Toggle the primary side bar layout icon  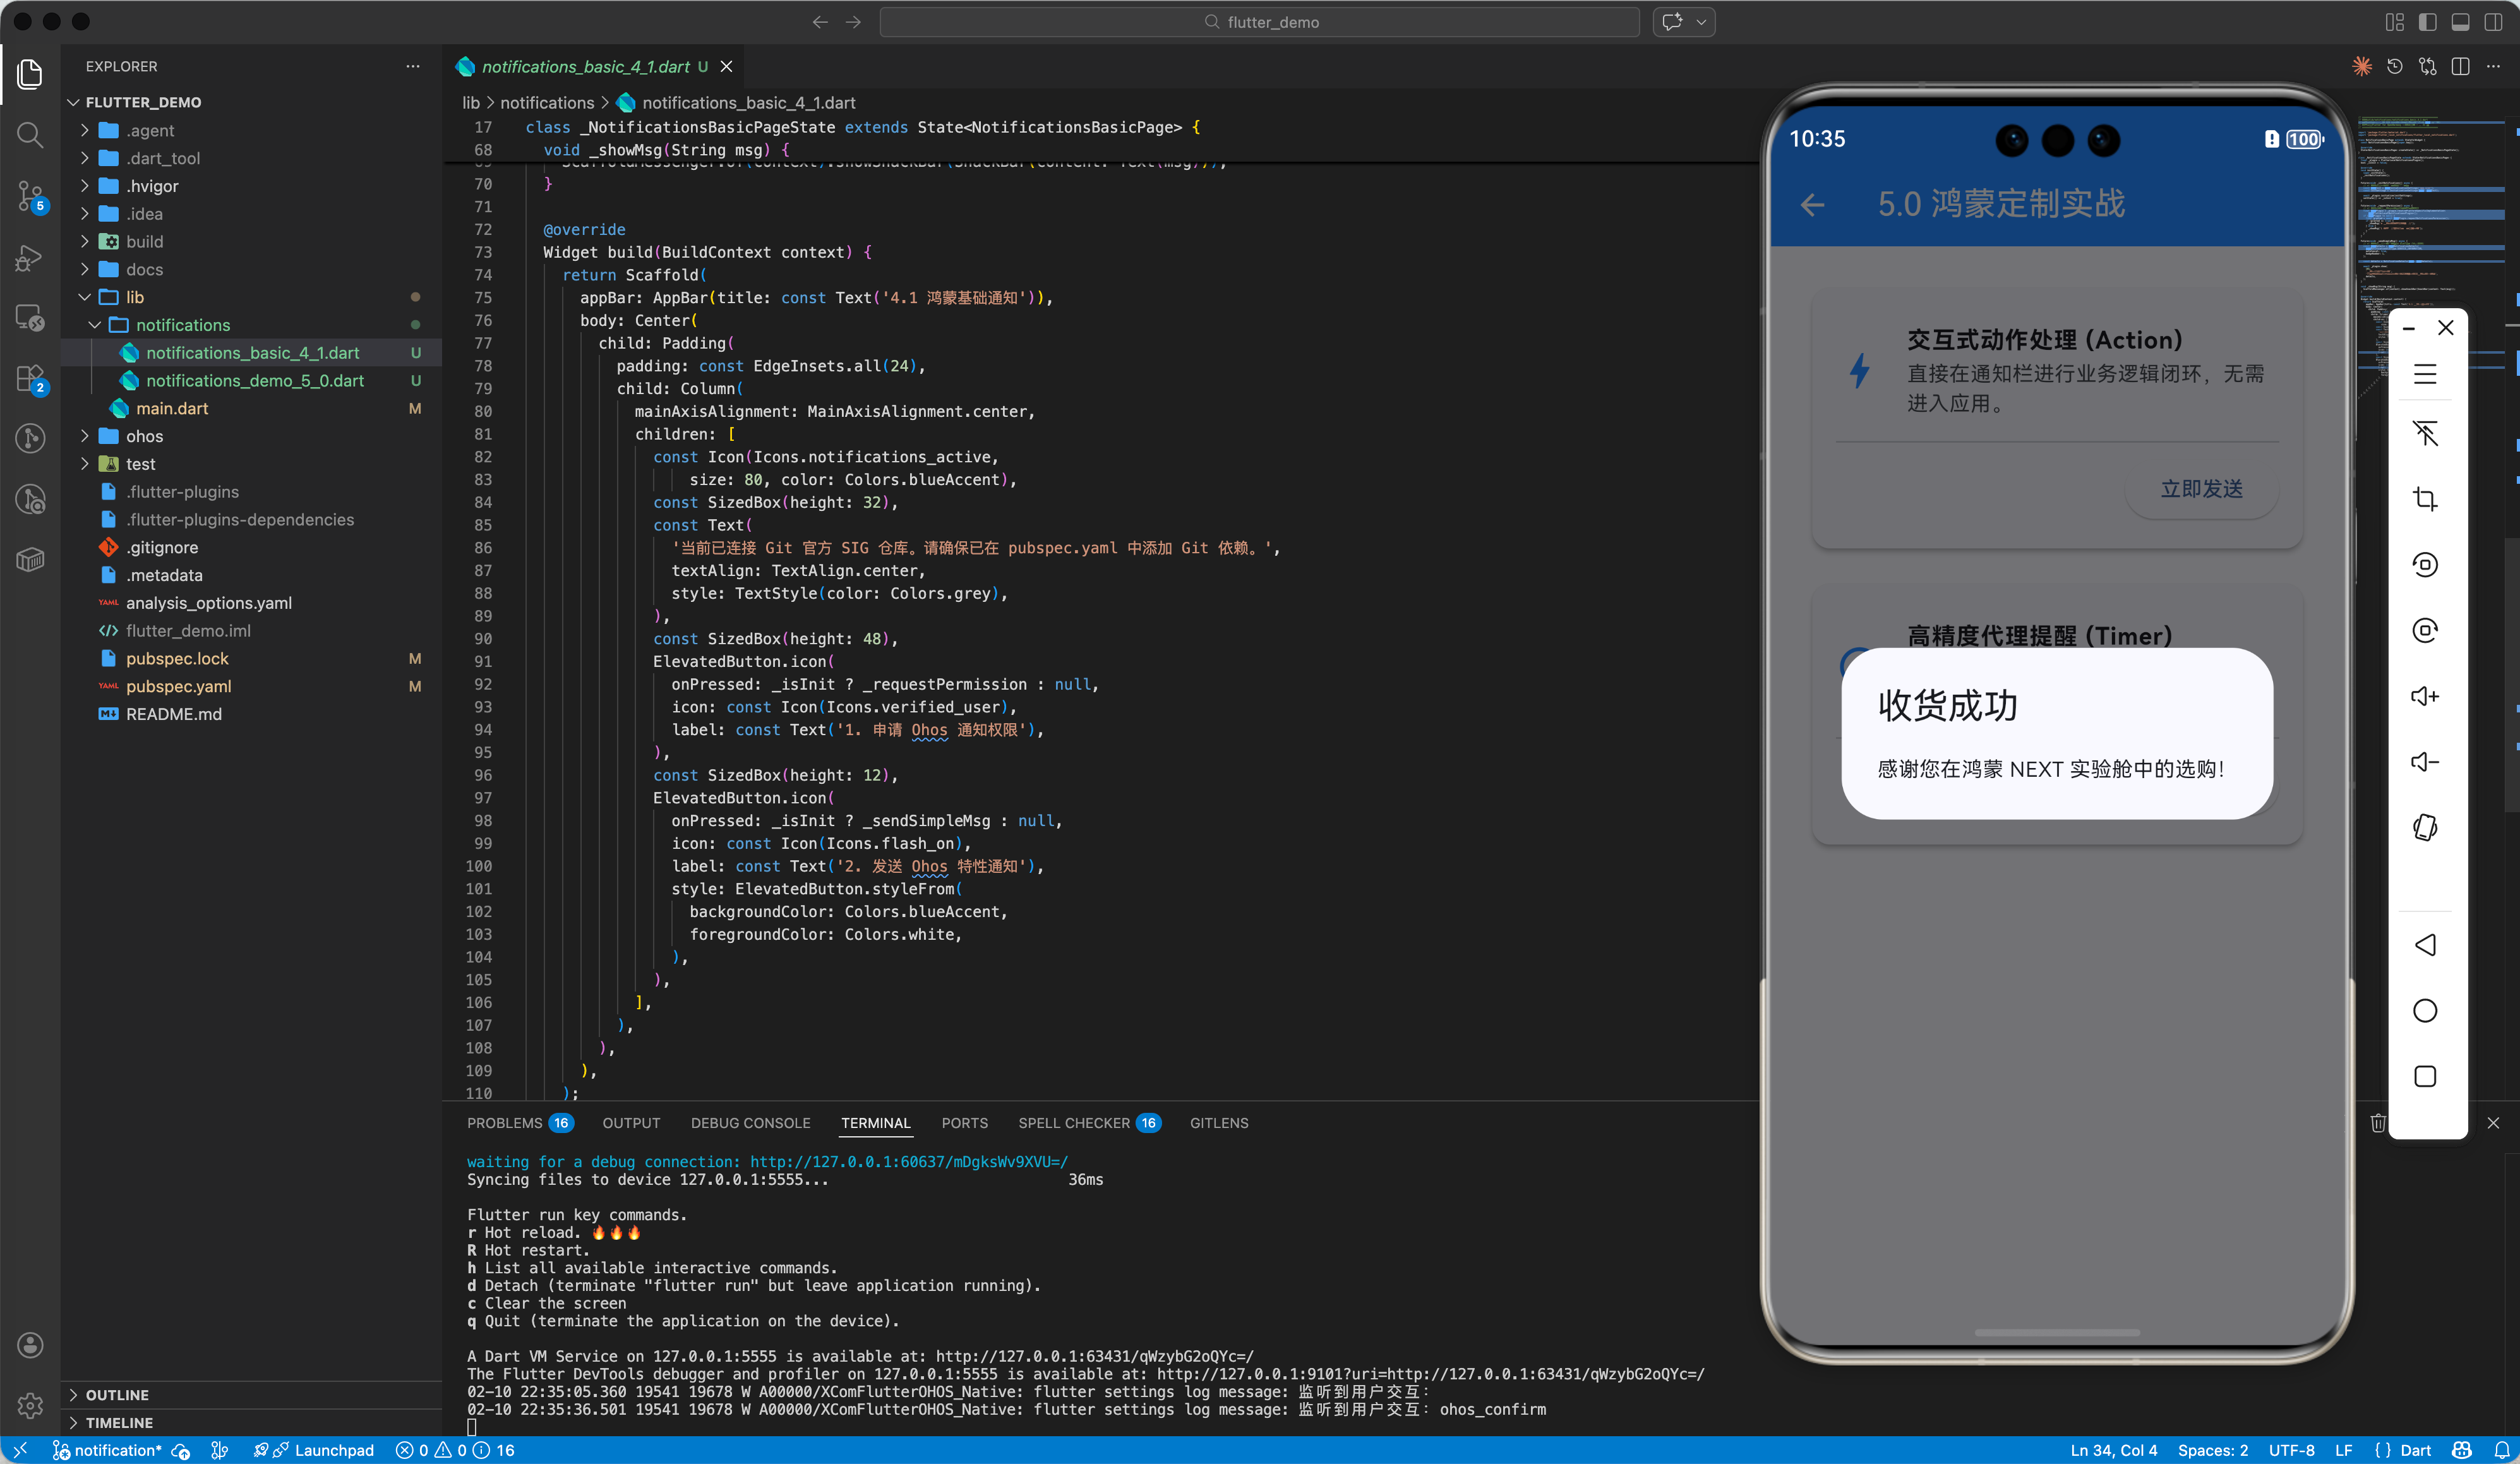pyautogui.click(x=2427, y=22)
